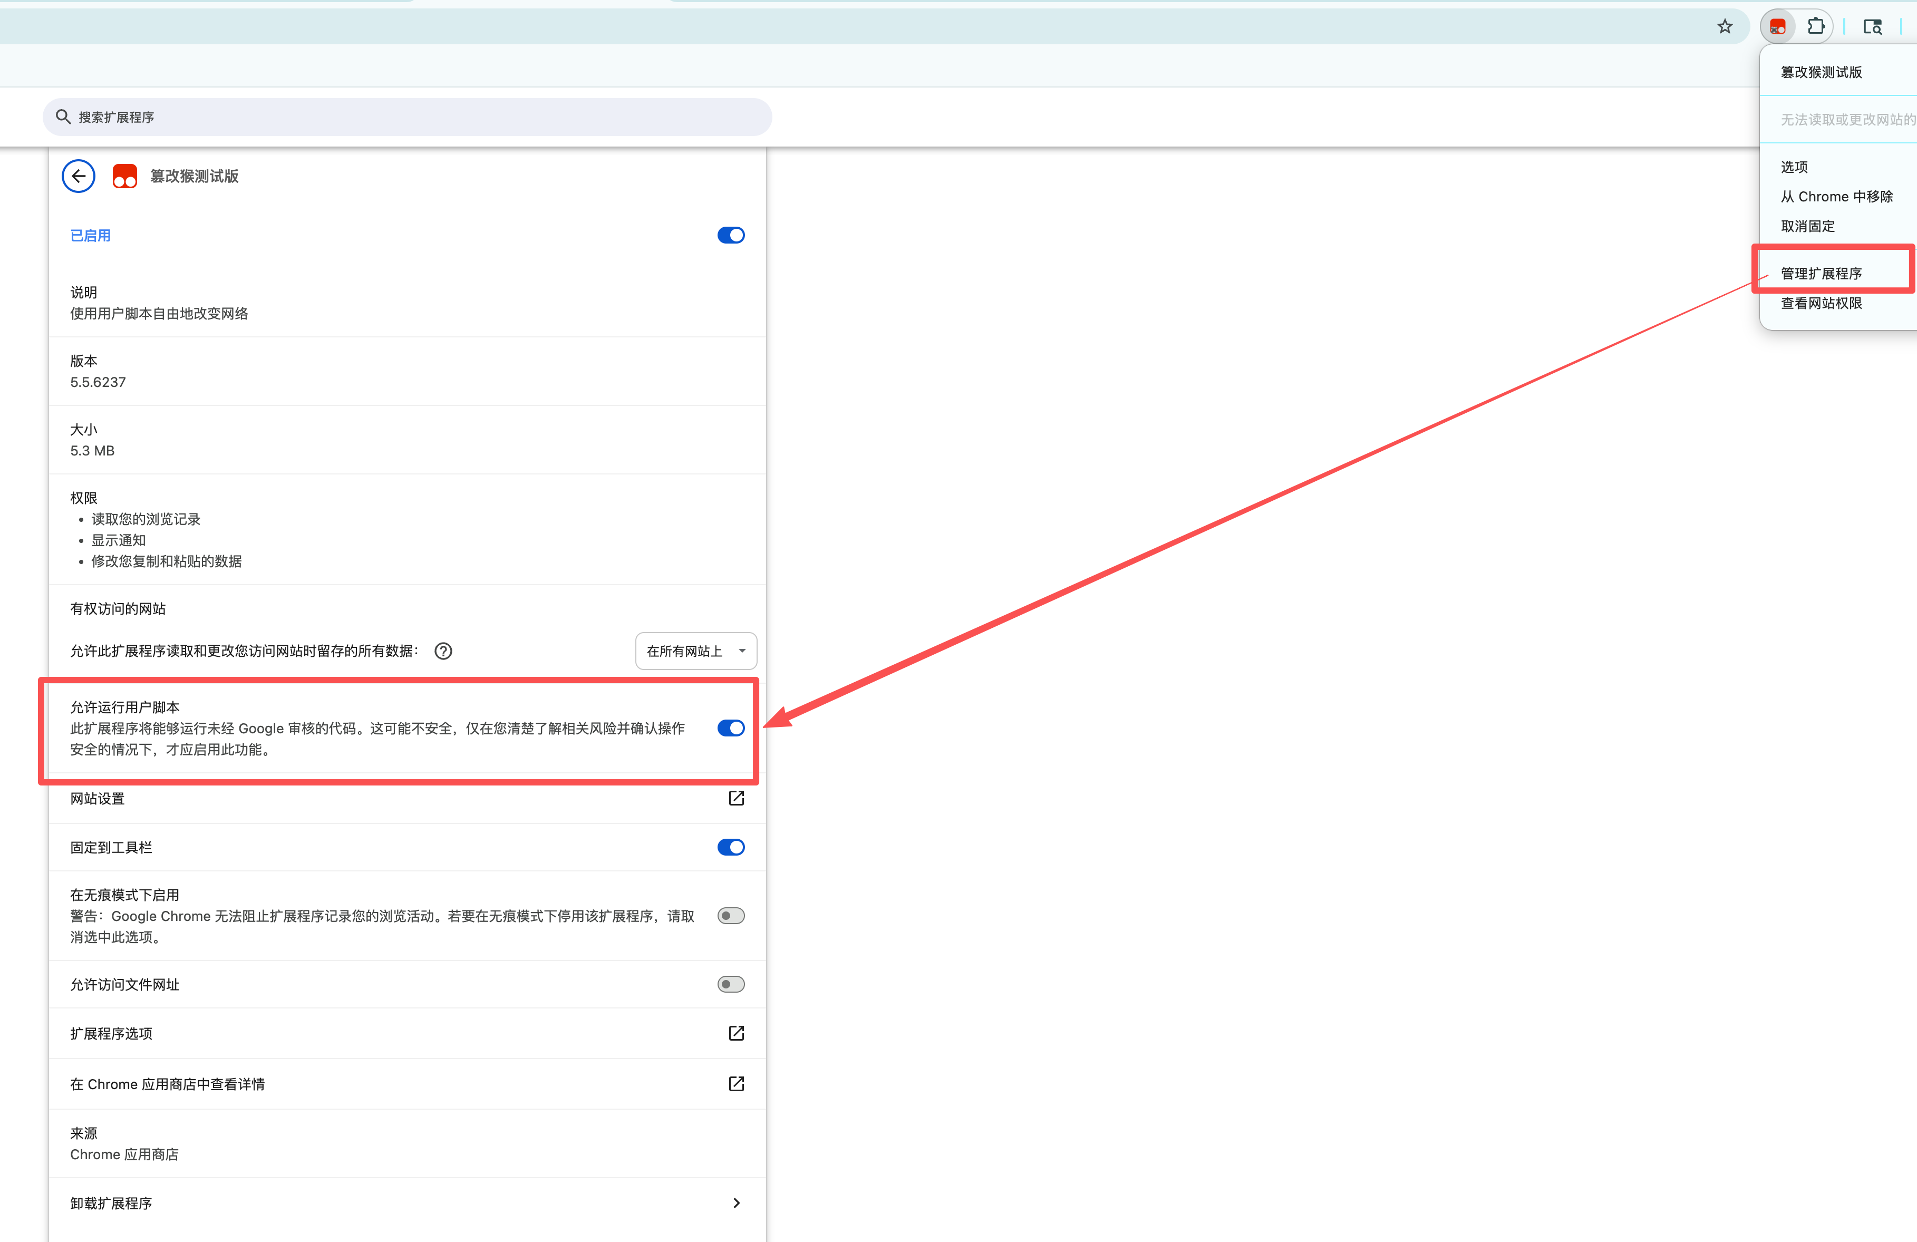Click the 搜索扩展程序 search field
This screenshot has width=1917, height=1242.
click(x=408, y=118)
